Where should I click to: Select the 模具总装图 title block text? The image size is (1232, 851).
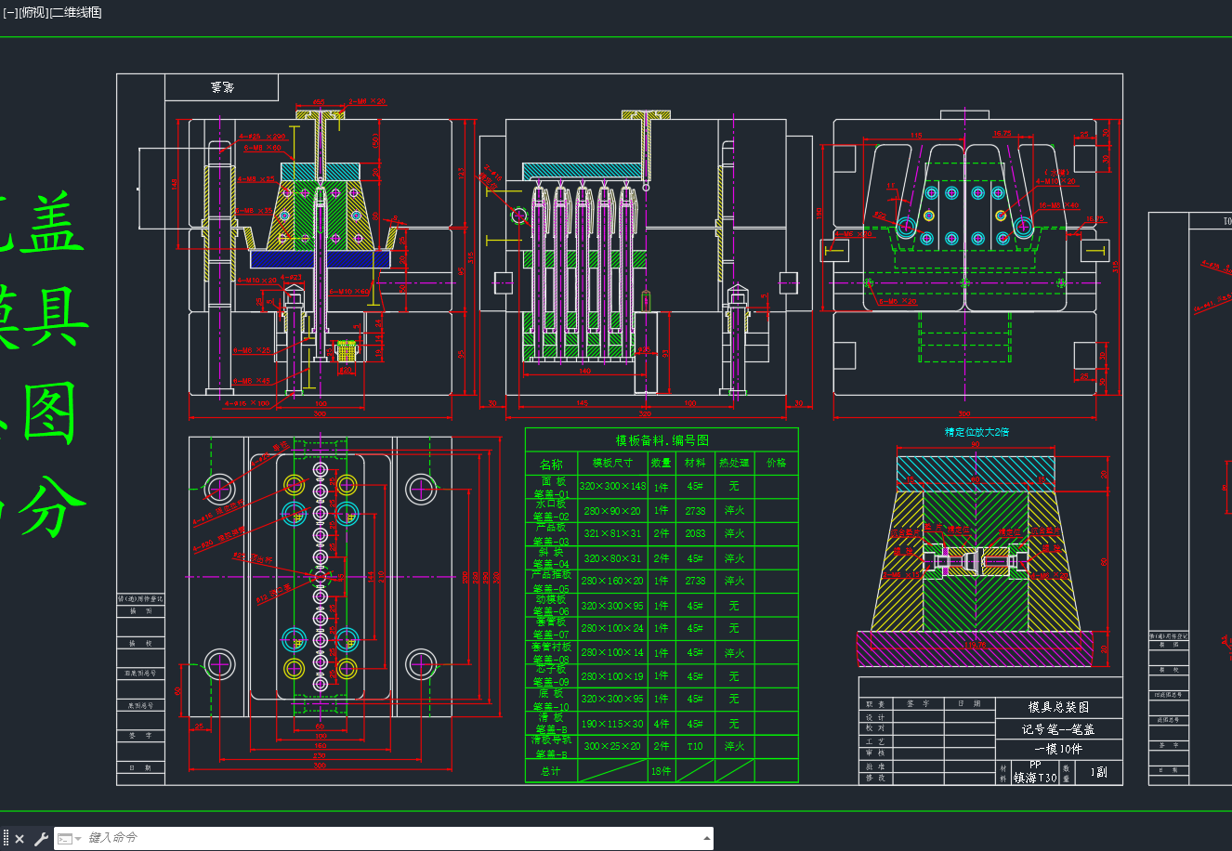[x=1058, y=708]
